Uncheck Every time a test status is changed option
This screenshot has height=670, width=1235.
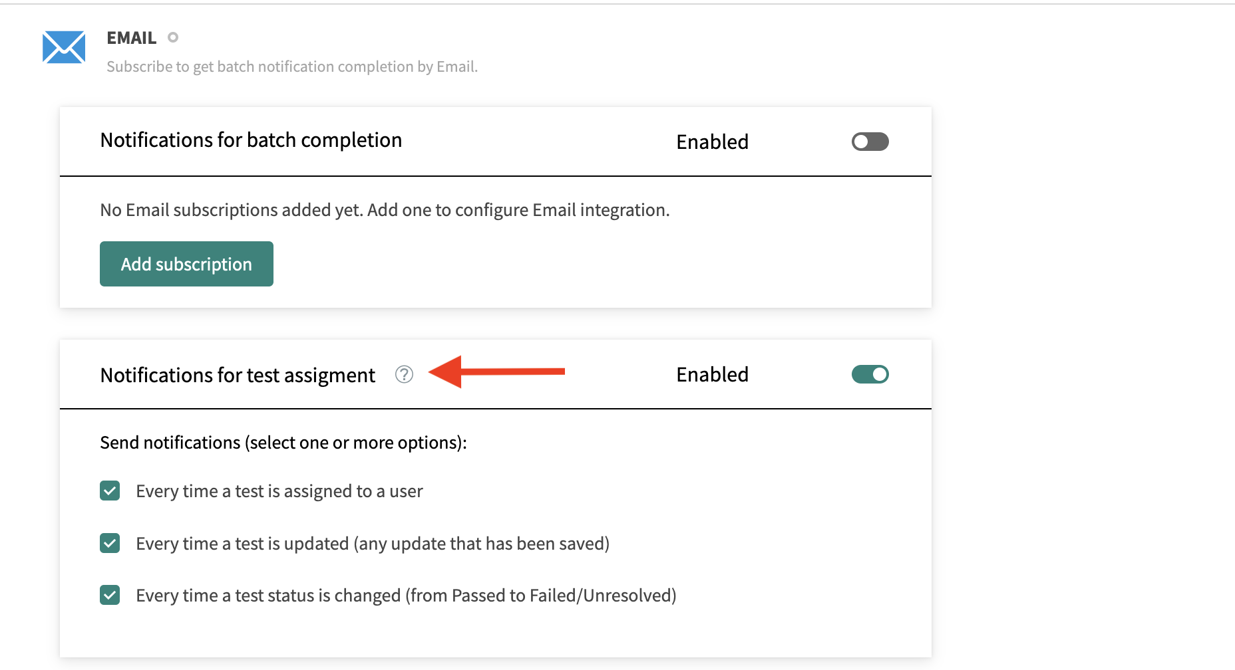(x=109, y=595)
